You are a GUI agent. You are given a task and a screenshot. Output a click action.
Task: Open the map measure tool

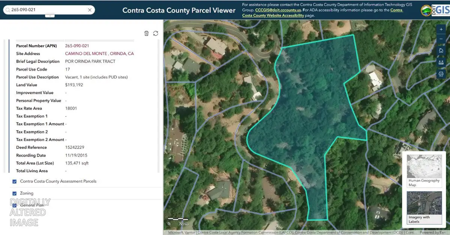pos(441,62)
